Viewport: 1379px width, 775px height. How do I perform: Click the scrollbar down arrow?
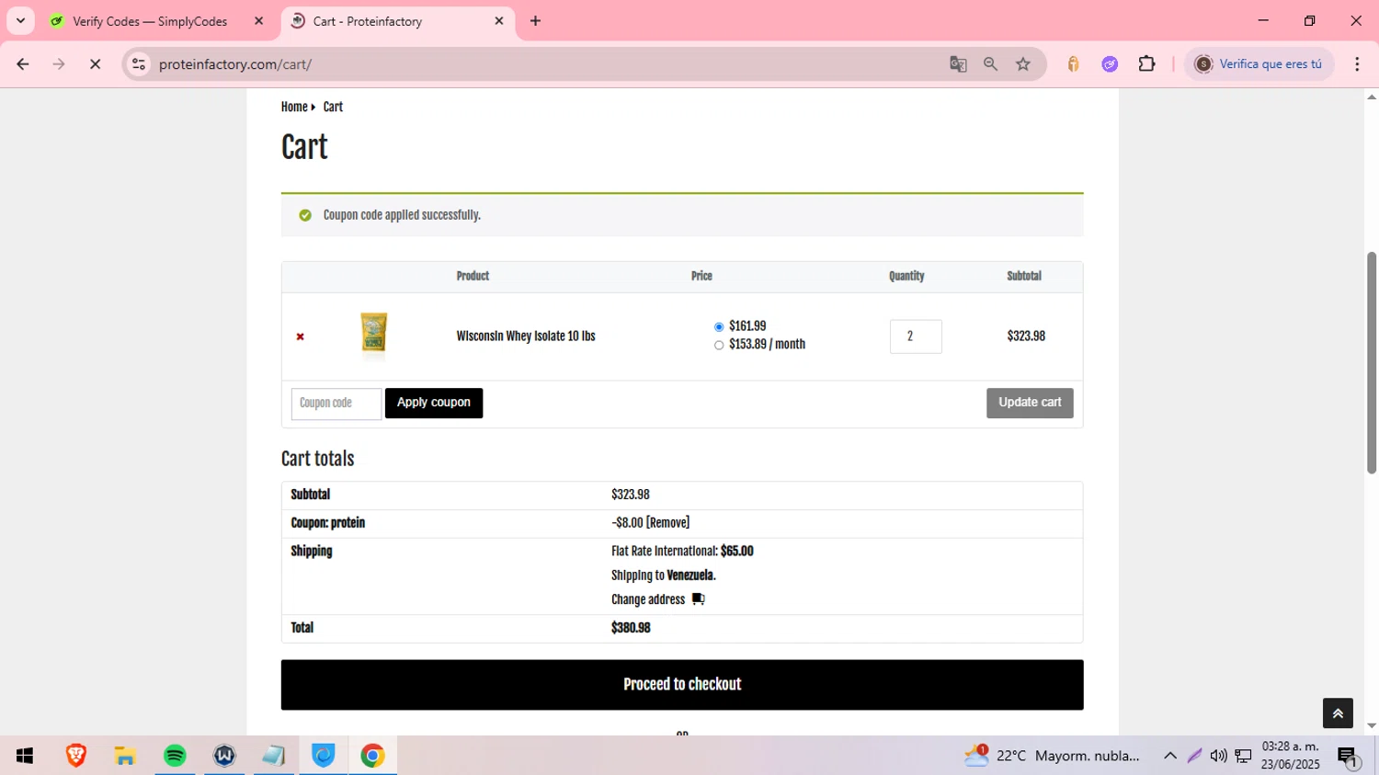coord(1372,726)
